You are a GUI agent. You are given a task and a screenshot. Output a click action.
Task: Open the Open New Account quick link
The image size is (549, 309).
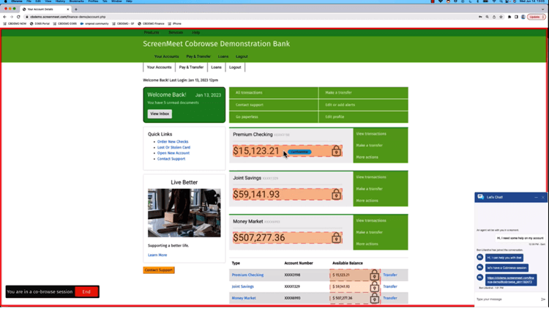coord(173,153)
